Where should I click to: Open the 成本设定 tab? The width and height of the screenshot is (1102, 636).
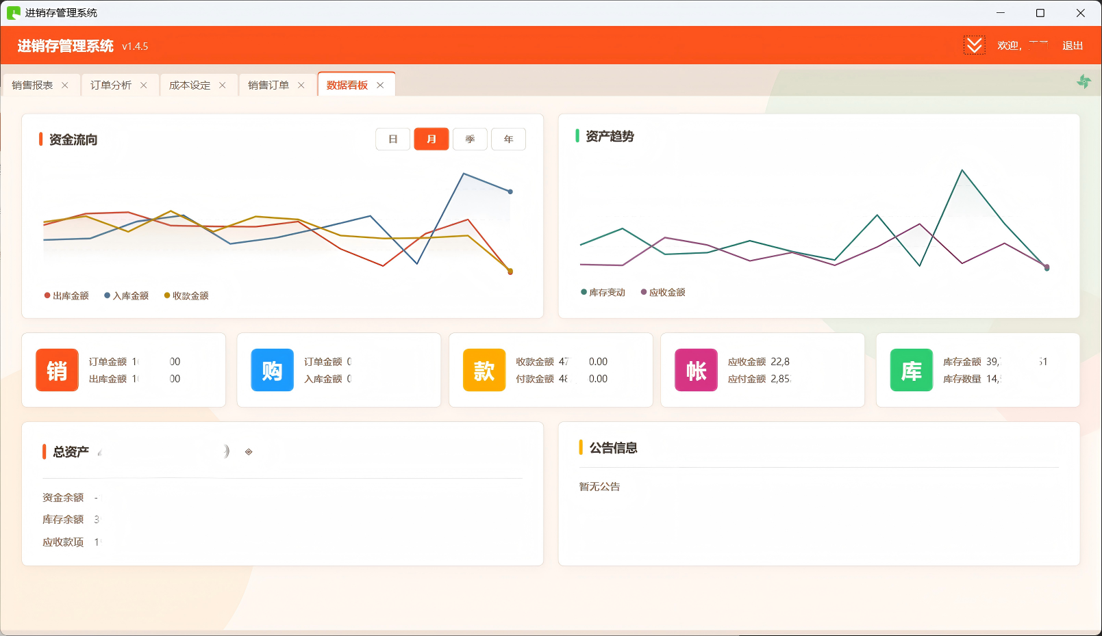(190, 85)
